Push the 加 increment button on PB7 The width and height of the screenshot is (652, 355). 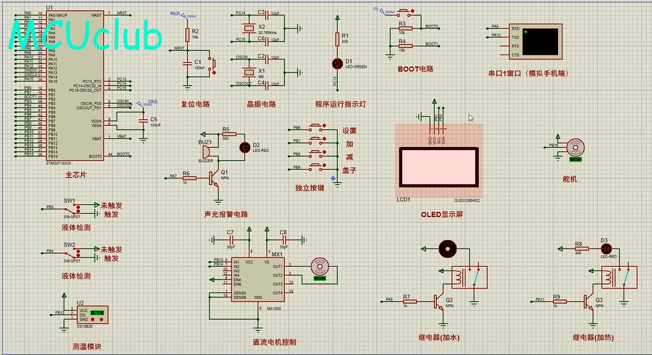point(317,140)
